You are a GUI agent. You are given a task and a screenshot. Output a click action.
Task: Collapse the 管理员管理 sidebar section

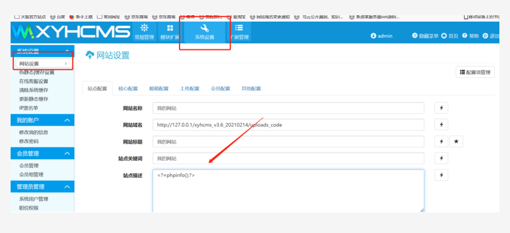(x=67, y=187)
